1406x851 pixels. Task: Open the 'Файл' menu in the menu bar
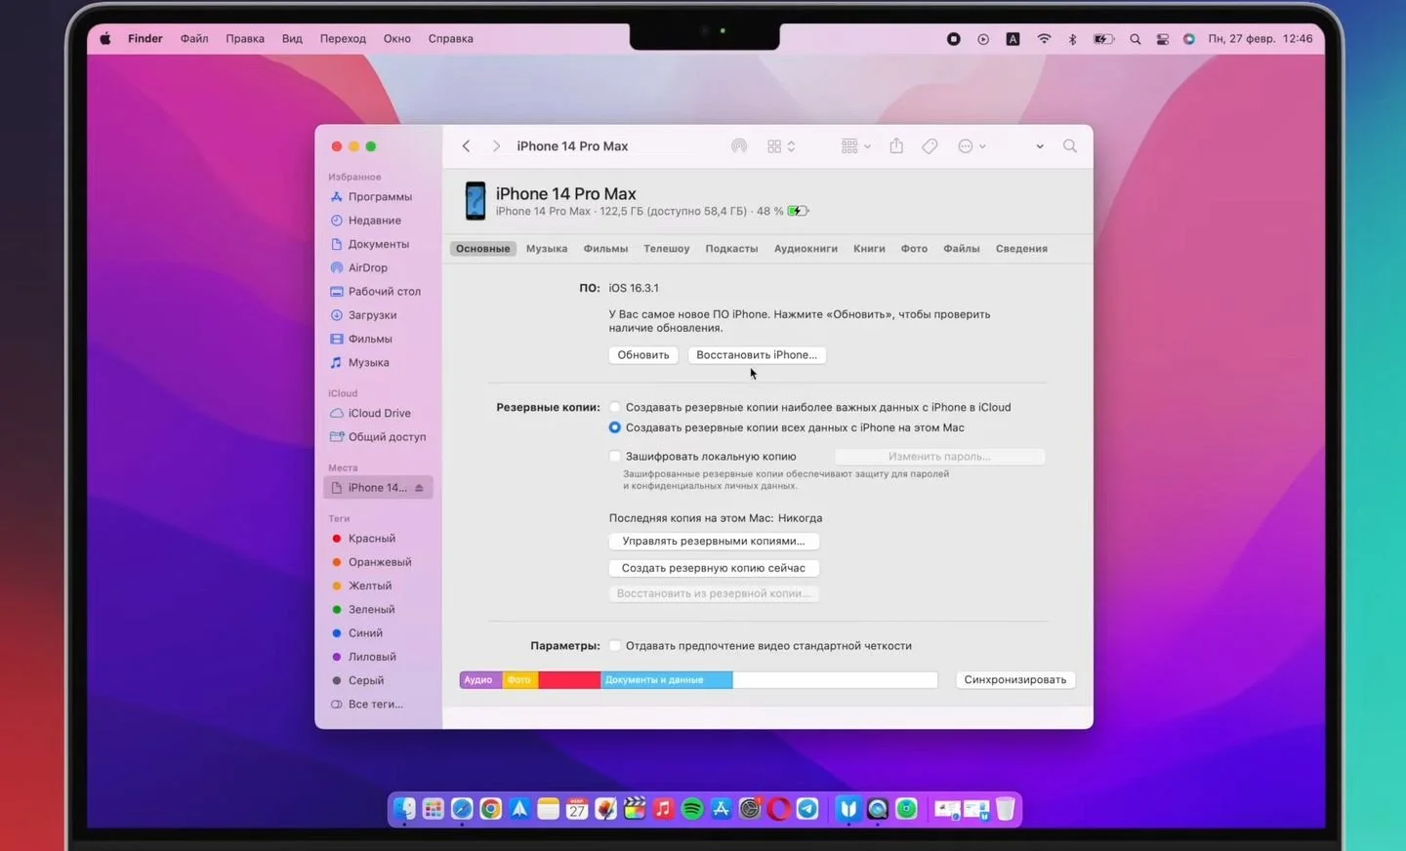194,39
